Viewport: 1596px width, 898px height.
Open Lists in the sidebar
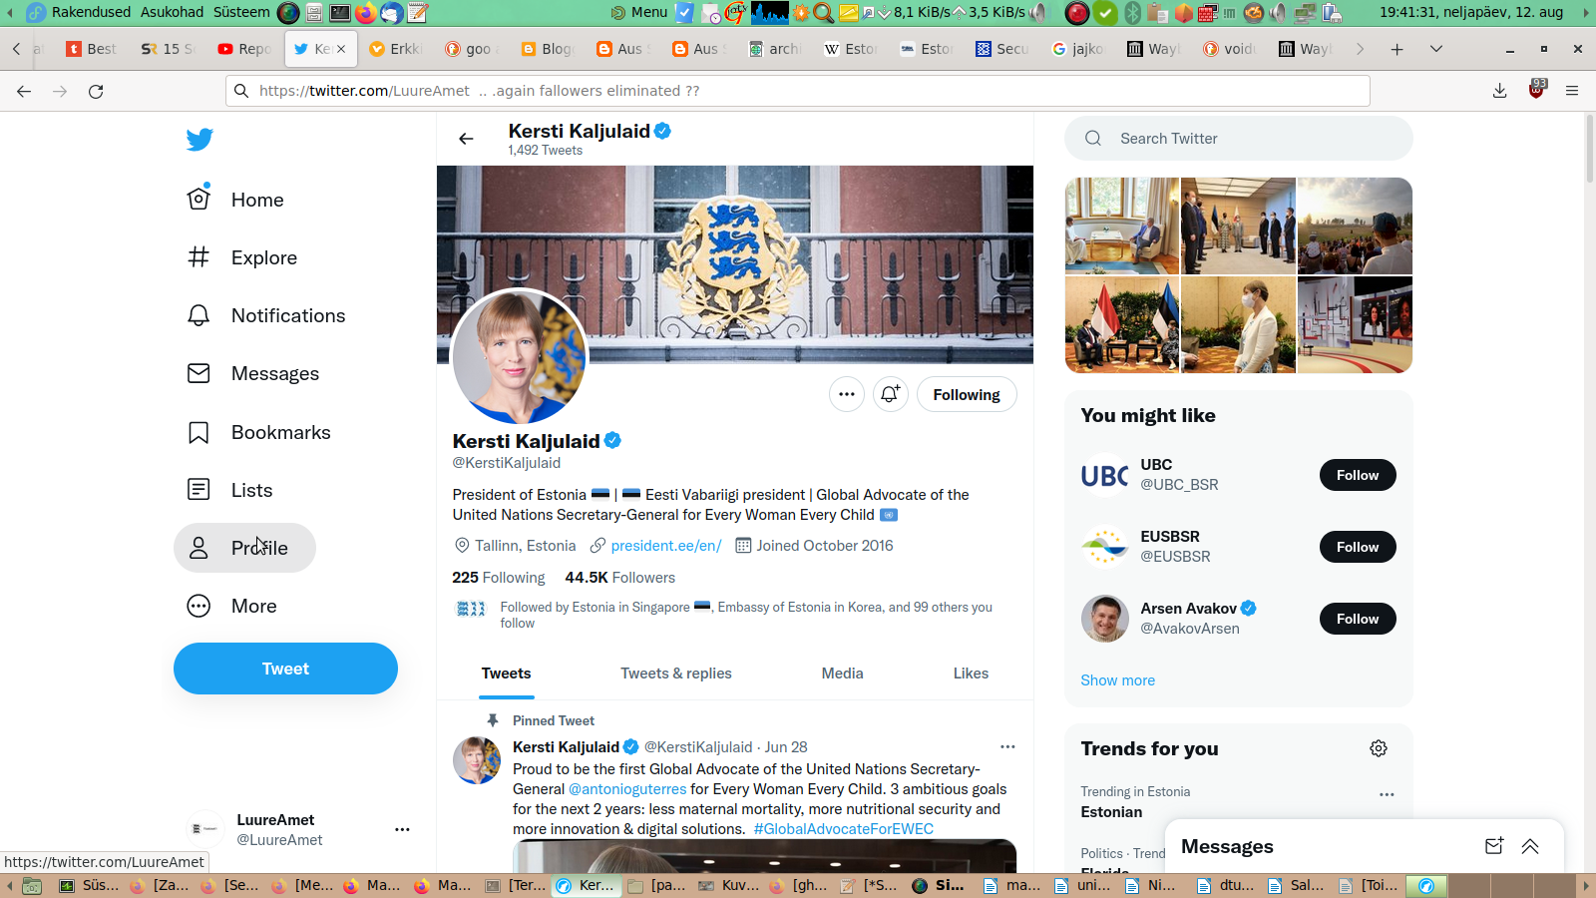point(229,490)
